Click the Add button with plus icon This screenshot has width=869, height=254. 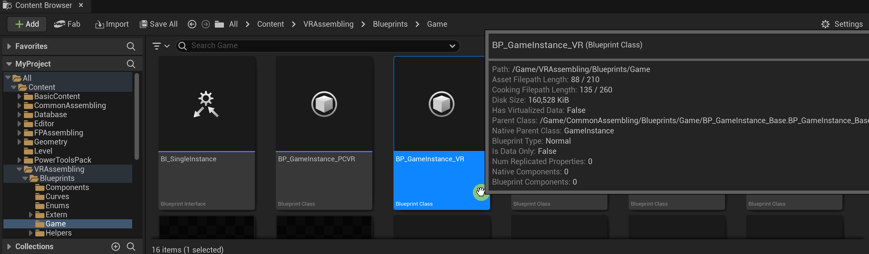point(27,24)
